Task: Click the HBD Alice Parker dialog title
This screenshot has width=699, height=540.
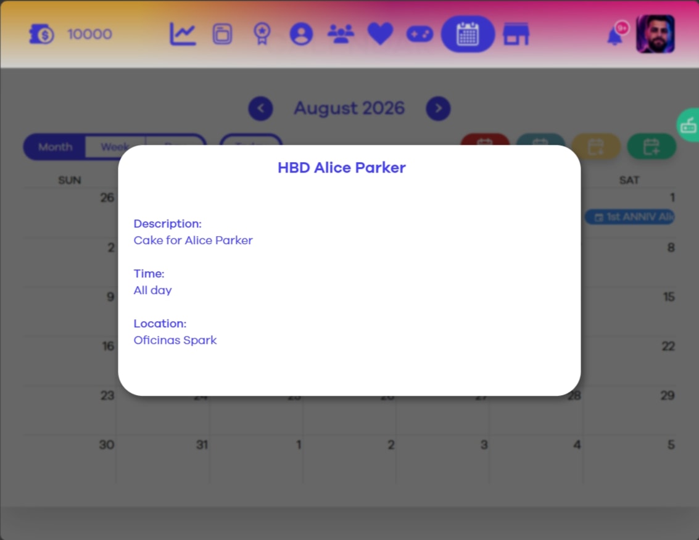Action: click(342, 168)
